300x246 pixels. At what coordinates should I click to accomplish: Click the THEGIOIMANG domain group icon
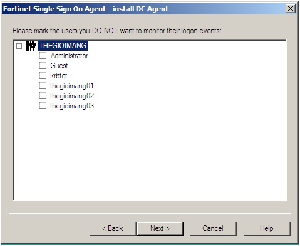coord(31,46)
